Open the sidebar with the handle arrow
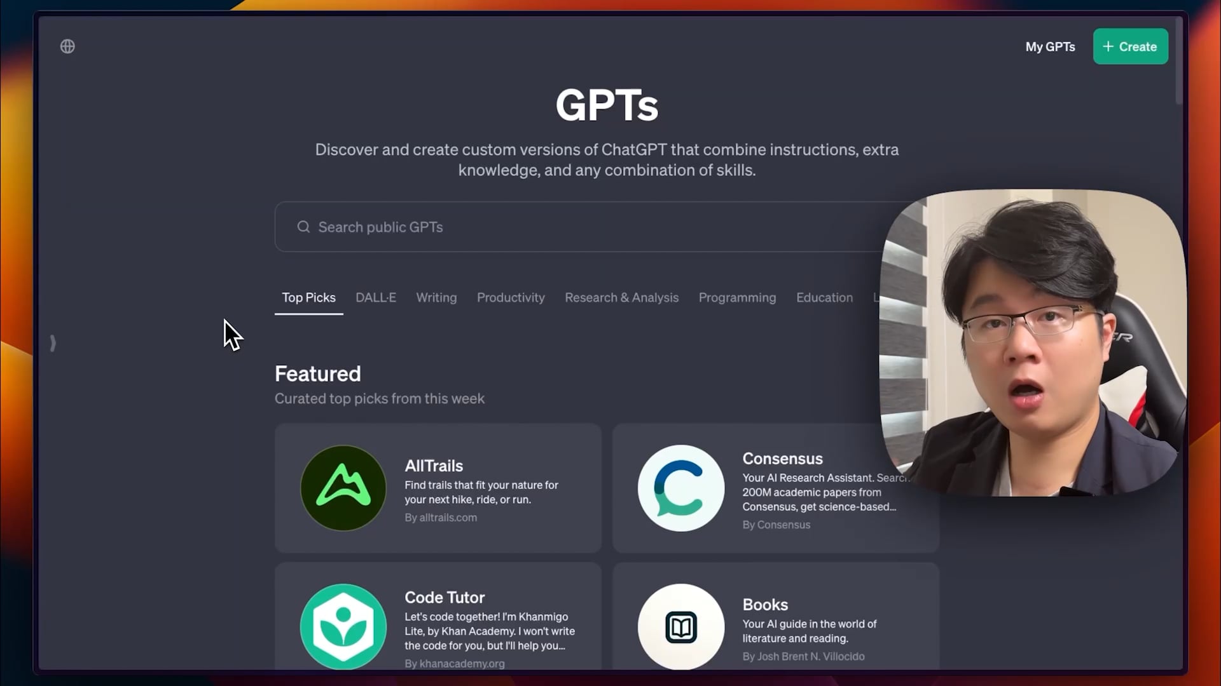 coord(53,344)
